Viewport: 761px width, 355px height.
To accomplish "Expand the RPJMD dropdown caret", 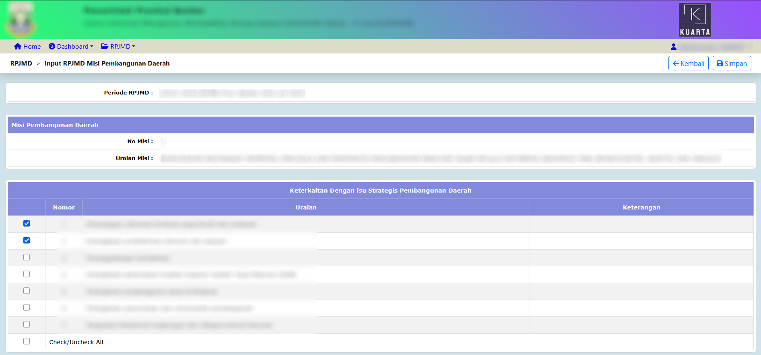I will pos(134,47).
